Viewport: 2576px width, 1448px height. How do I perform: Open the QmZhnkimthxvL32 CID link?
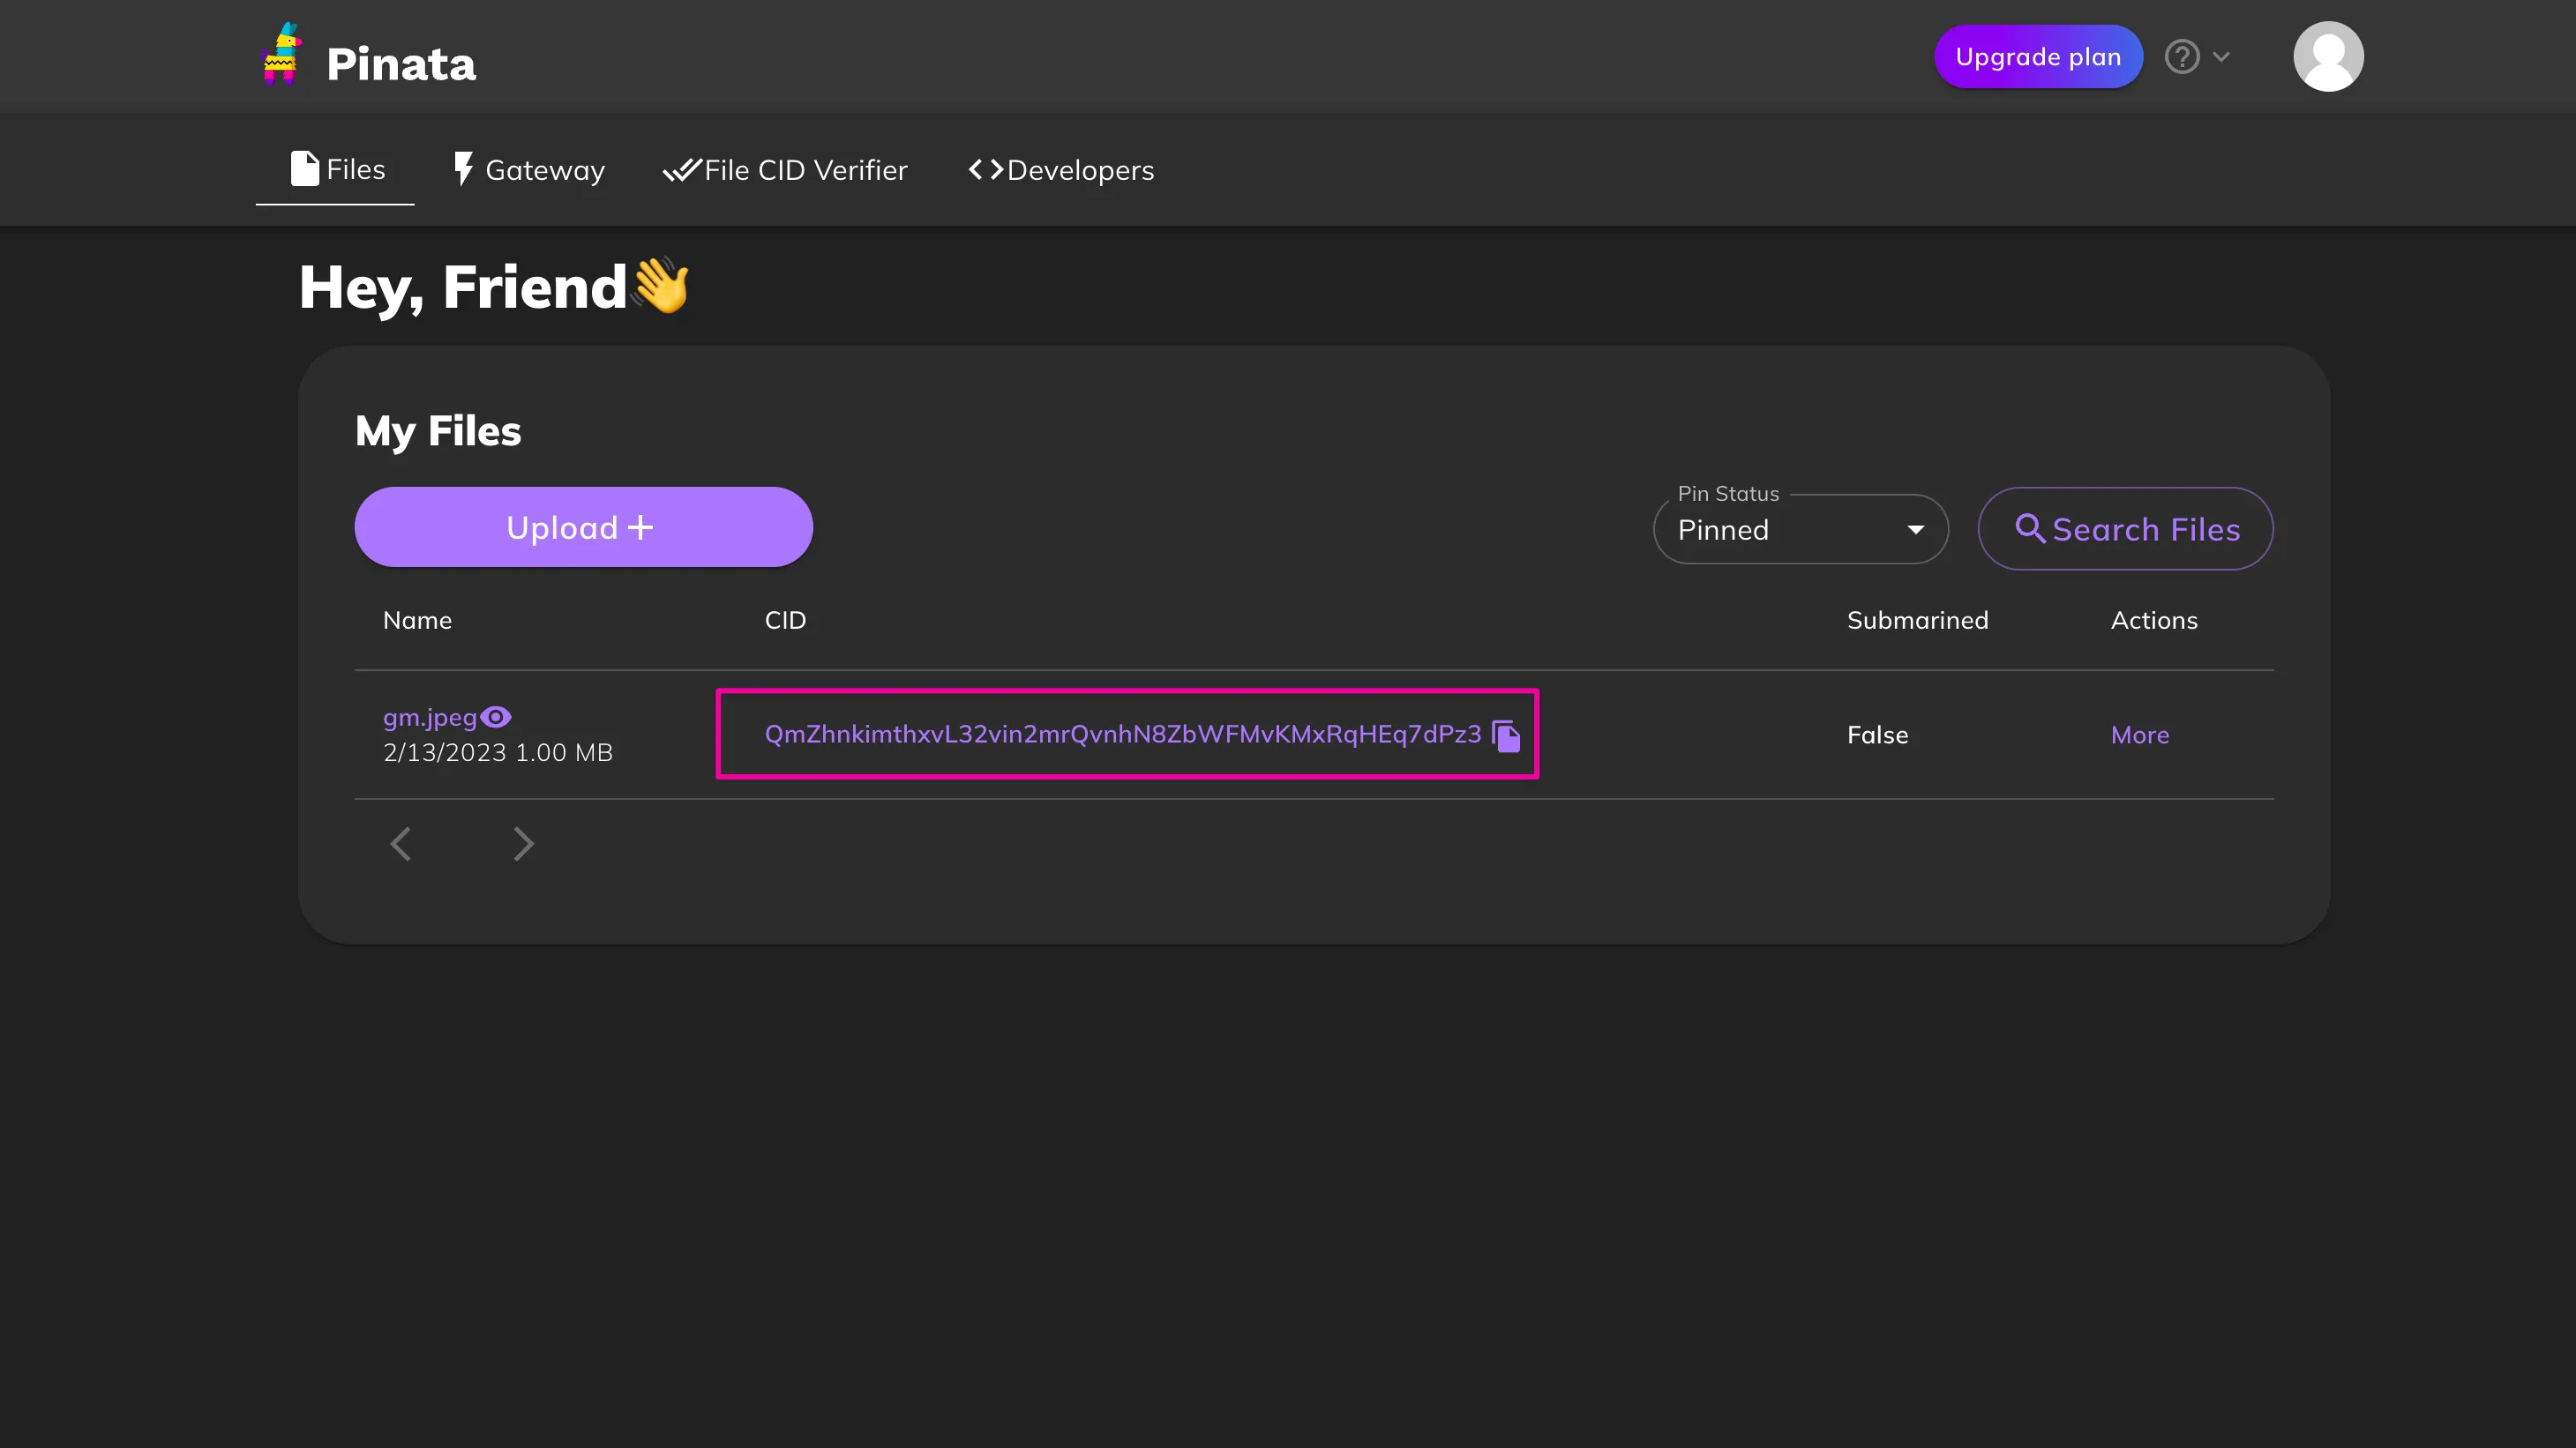tap(1122, 735)
